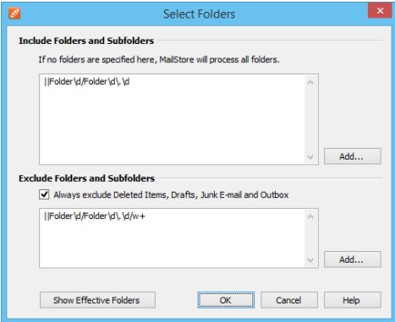Cancel the folder selection dialog

click(x=289, y=300)
